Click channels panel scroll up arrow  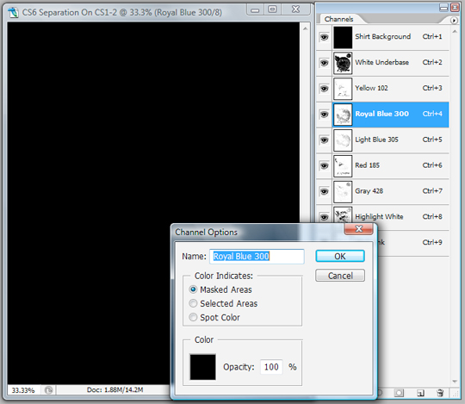[455, 32]
